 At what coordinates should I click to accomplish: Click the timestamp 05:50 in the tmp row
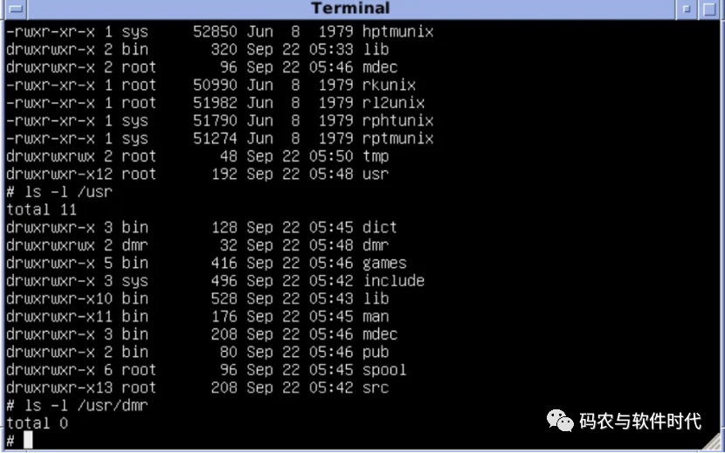pyautogui.click(x=331, y=157)
